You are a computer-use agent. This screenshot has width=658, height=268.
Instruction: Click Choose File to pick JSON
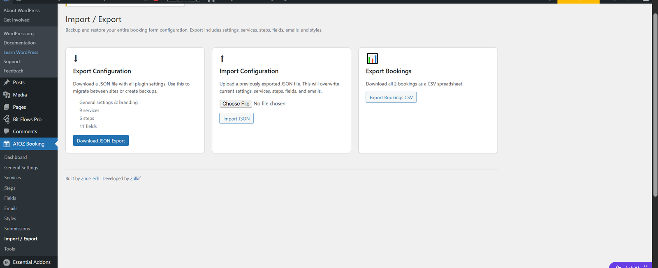[x=236, y=103]
